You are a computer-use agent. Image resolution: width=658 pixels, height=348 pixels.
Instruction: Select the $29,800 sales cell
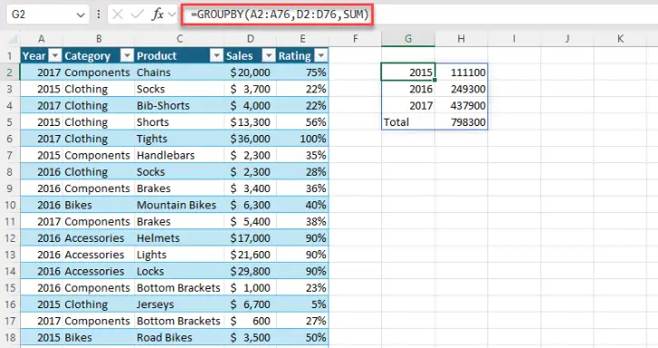[250, 271]
